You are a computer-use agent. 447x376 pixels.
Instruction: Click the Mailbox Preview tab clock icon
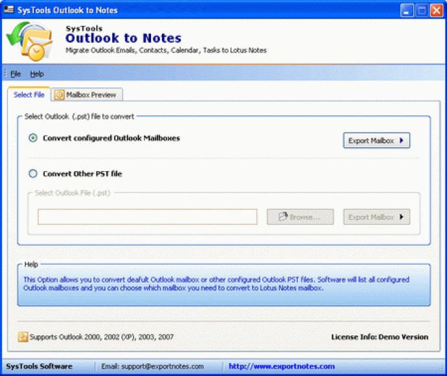click(60, 95)
